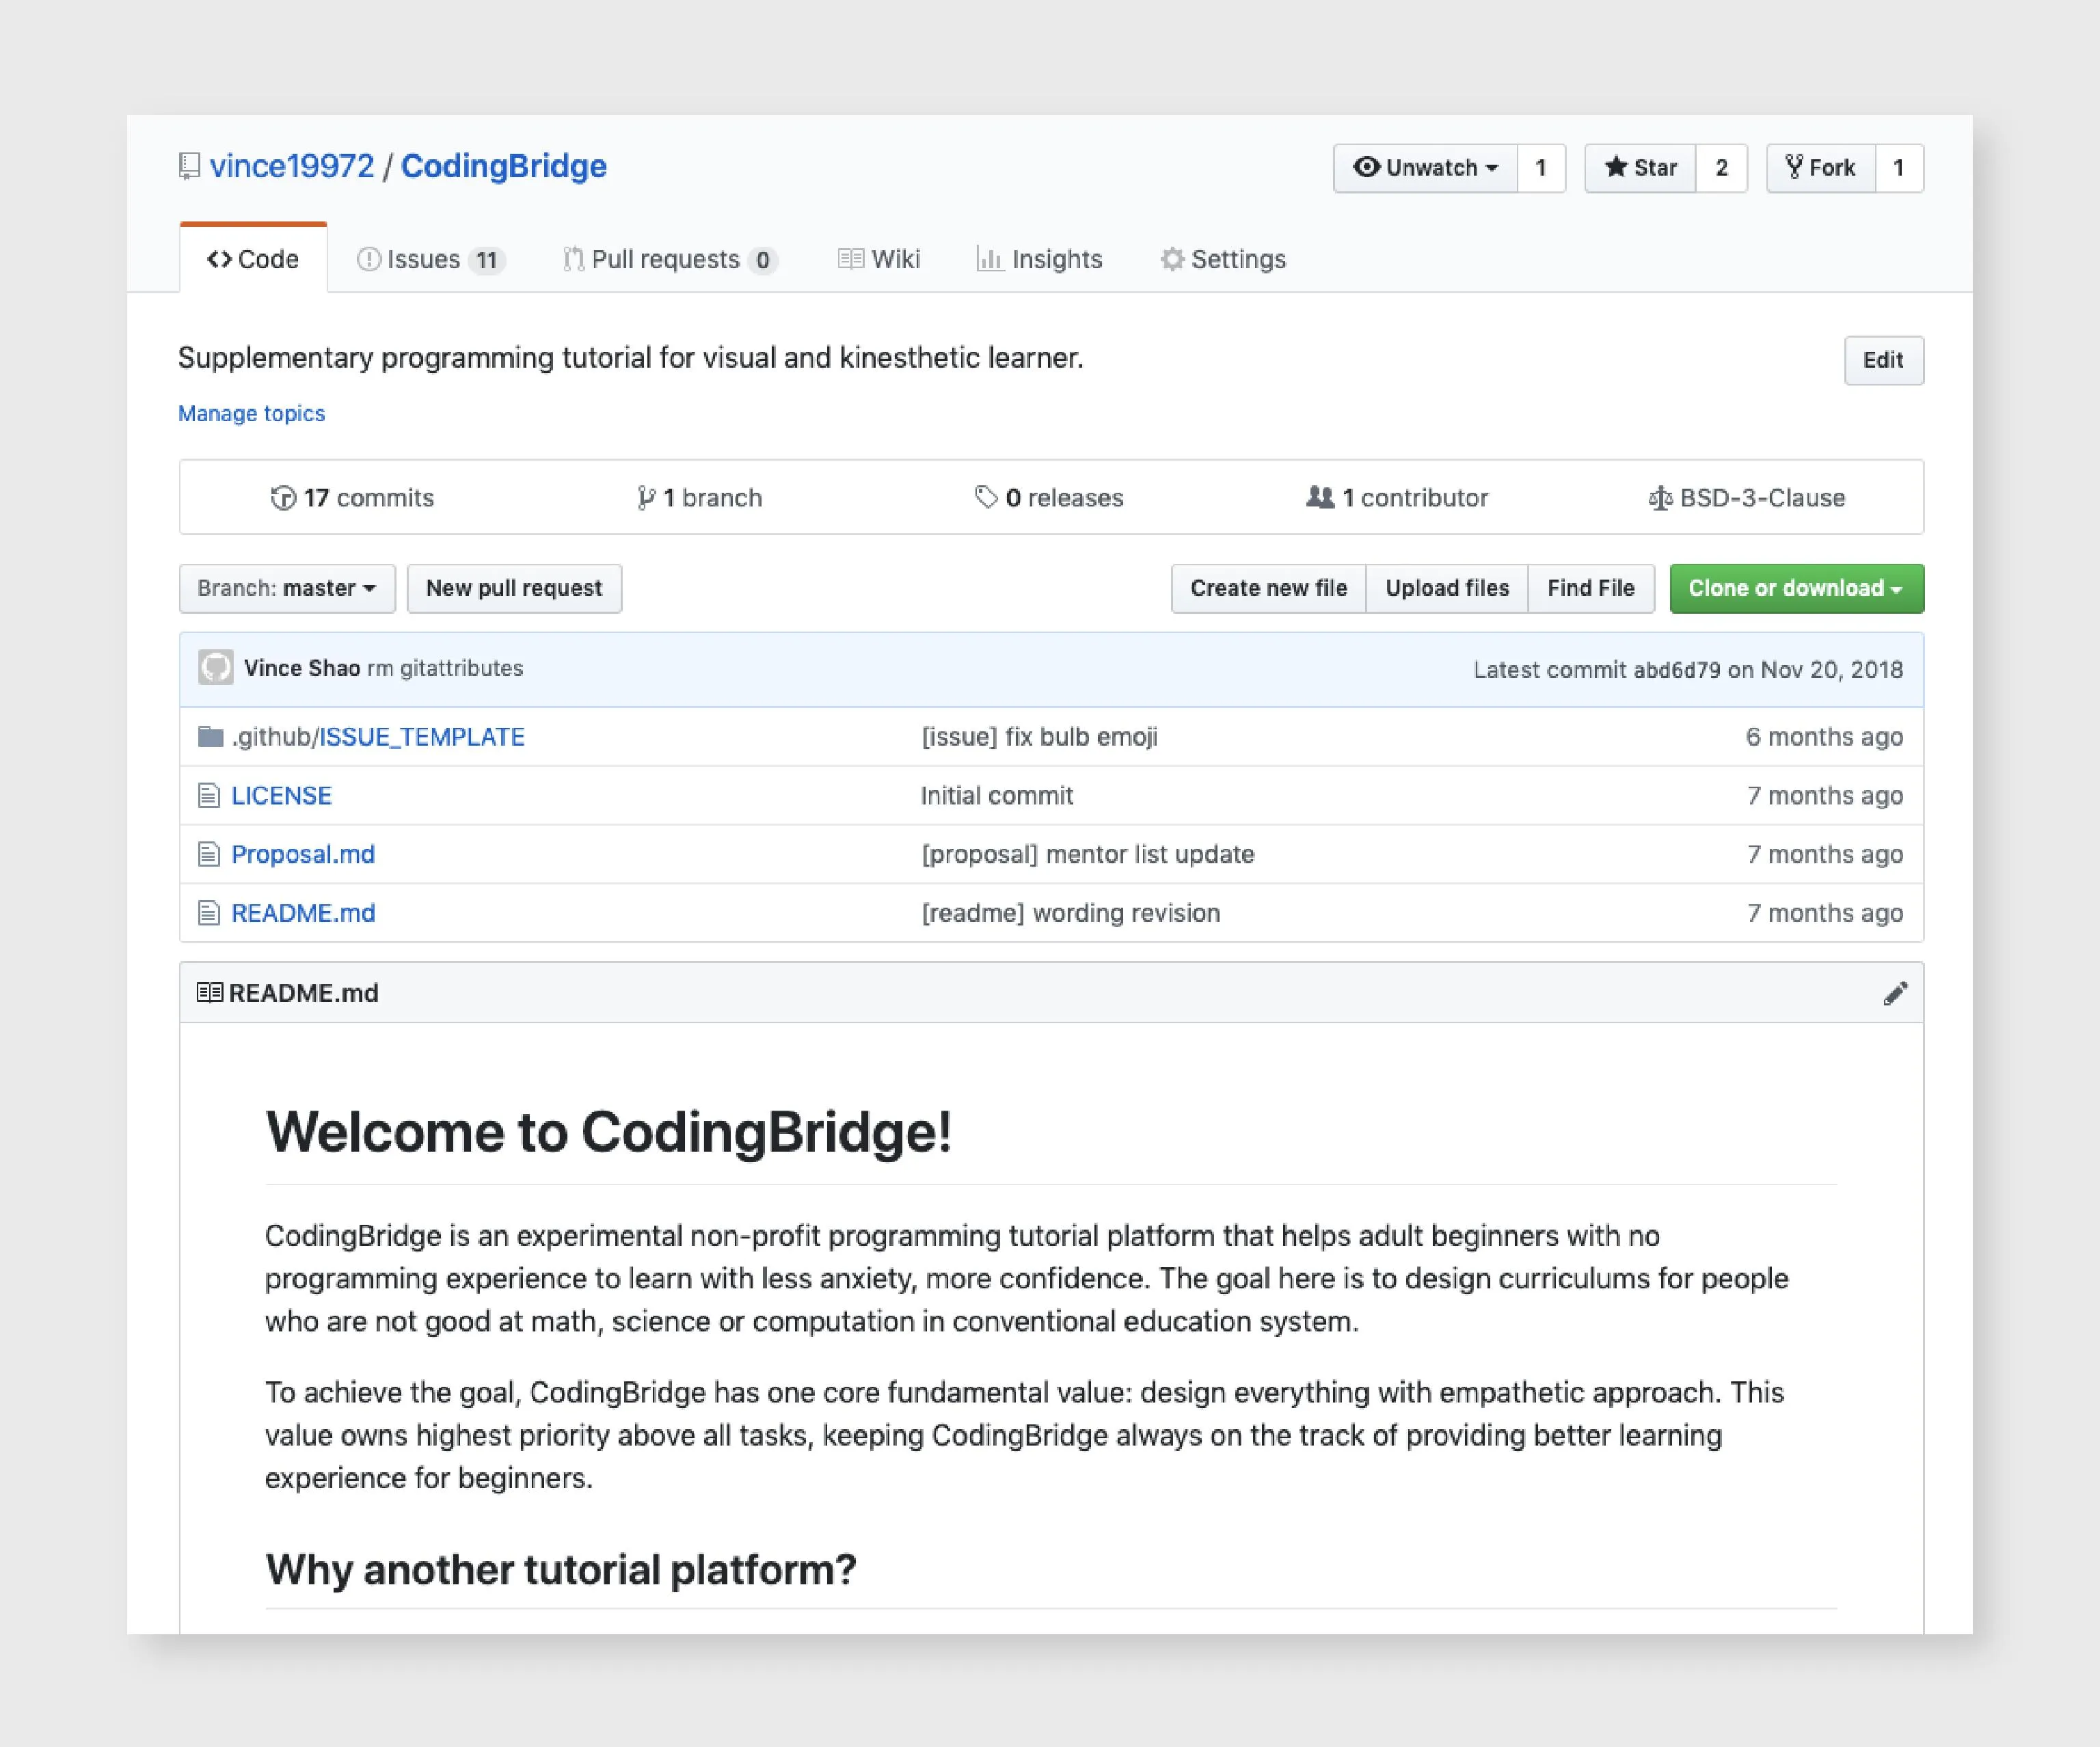Viewport: 2100px width, 1747px height.
Task: Click the releases tag icon
Action: (x=986, y=497)
